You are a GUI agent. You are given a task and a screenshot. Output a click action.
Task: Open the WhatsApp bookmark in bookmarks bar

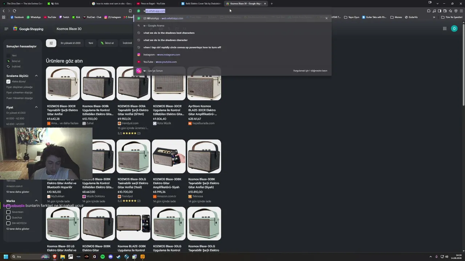coord(34,17)
